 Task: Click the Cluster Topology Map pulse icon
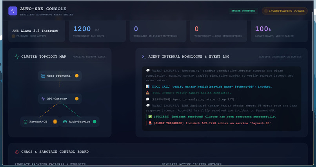click(x=17, y=57)
